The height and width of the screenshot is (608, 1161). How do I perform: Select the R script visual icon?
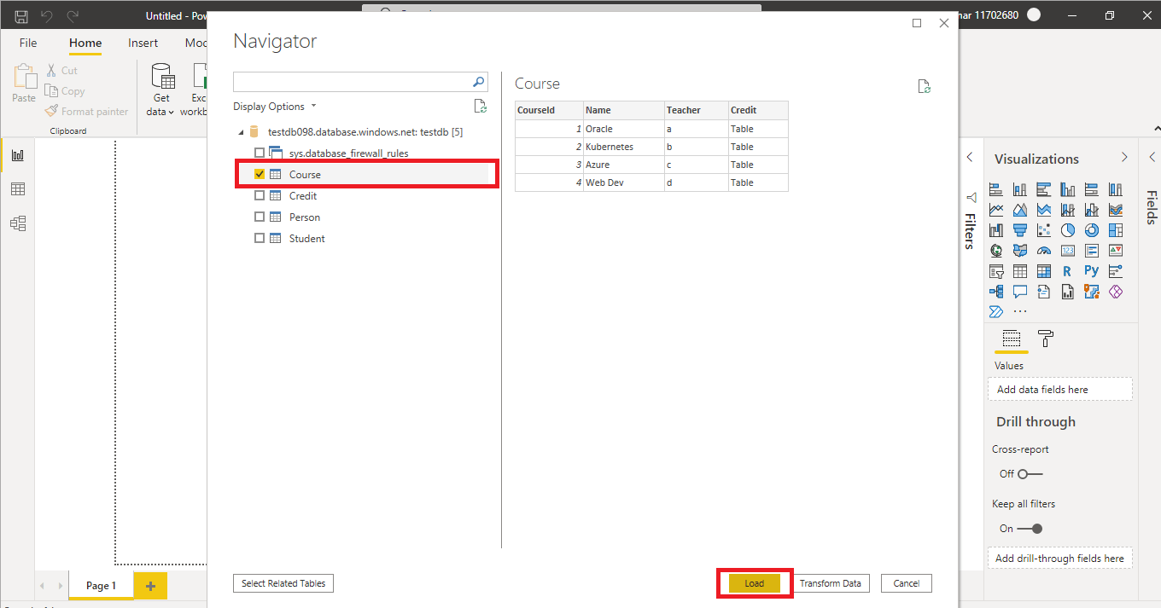click(x=1067, y=271)
